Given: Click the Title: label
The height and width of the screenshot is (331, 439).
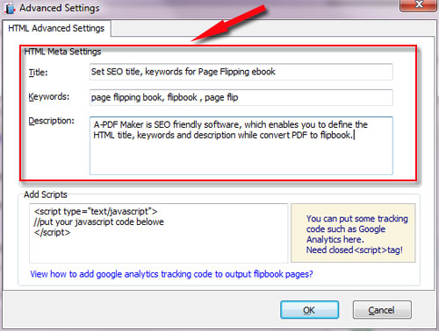Looking at the screenshot, I should (38, 73).
